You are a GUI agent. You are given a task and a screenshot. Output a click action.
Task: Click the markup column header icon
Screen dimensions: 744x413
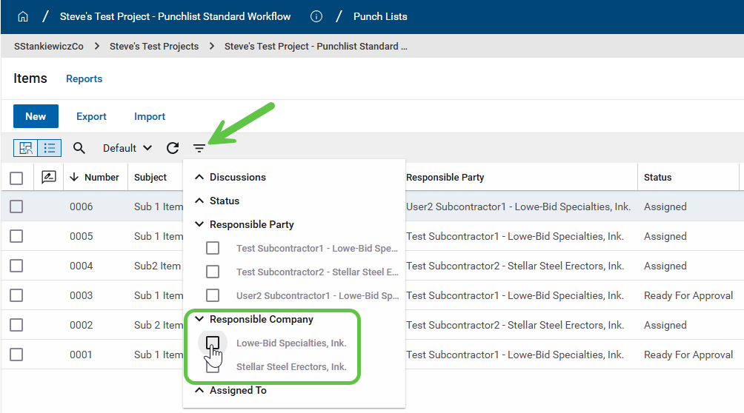pos(49,177)
